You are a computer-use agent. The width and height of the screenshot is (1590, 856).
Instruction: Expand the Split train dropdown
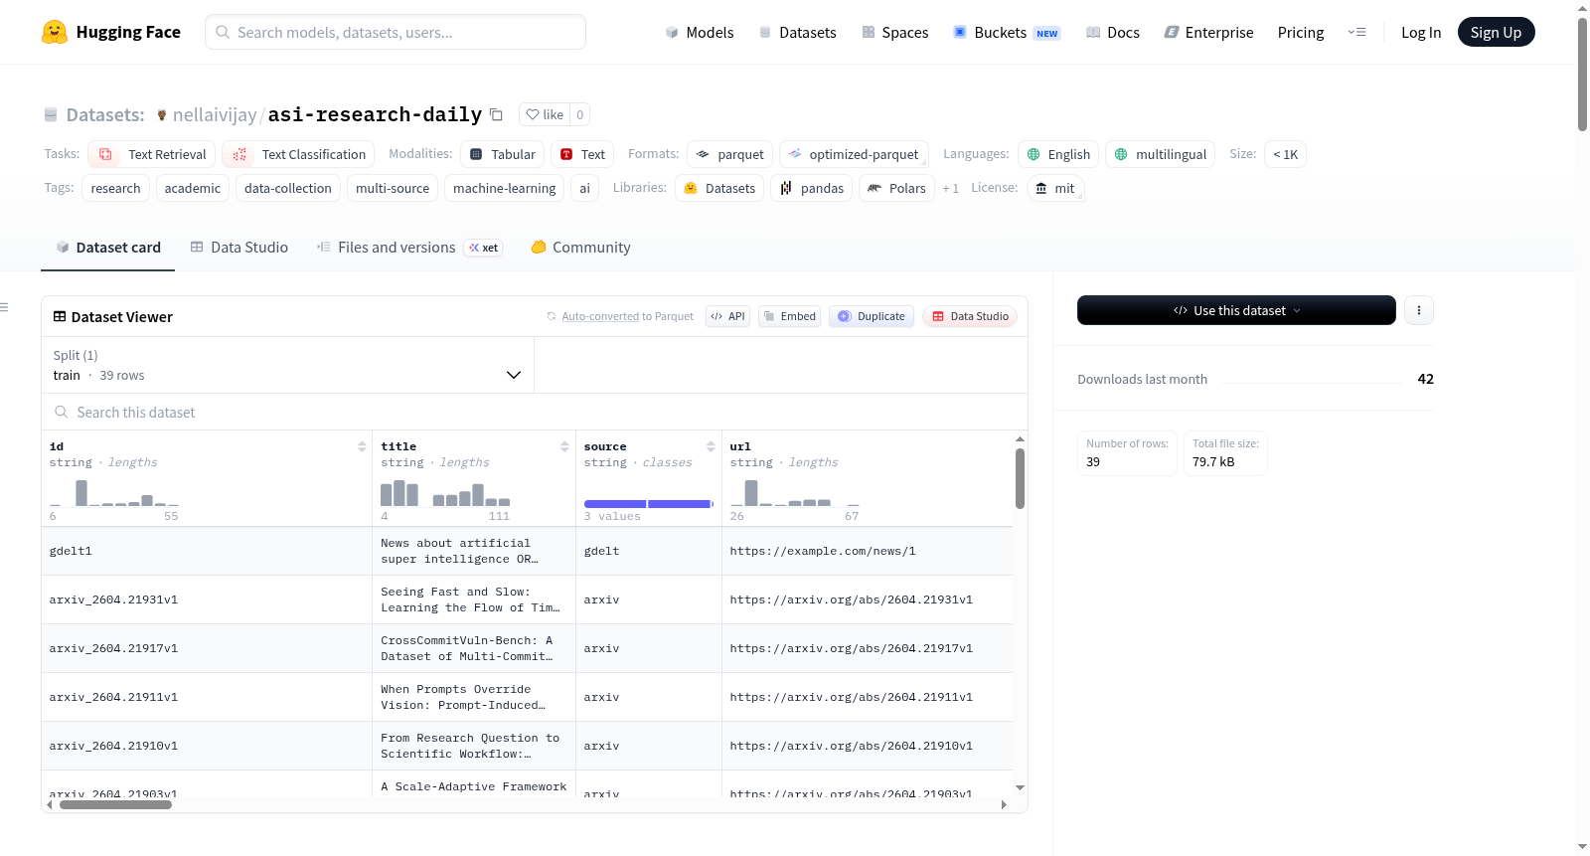click(288, 365)
